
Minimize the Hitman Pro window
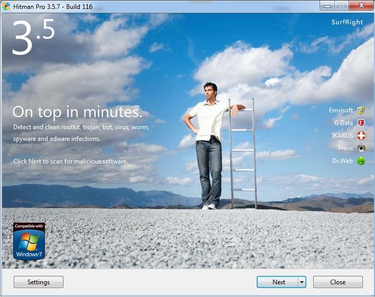click(327, 6)
